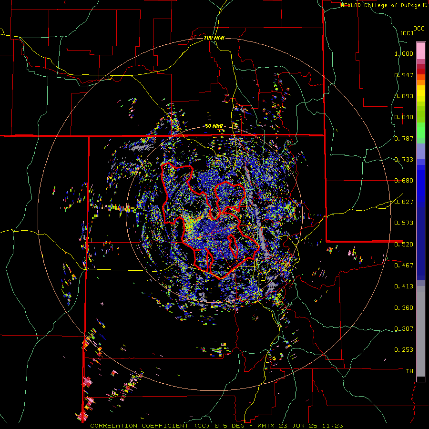This screenshot has width=429, height=429.
Task: Click the Correlation Coefficient product title text
Action: (150, 426)
